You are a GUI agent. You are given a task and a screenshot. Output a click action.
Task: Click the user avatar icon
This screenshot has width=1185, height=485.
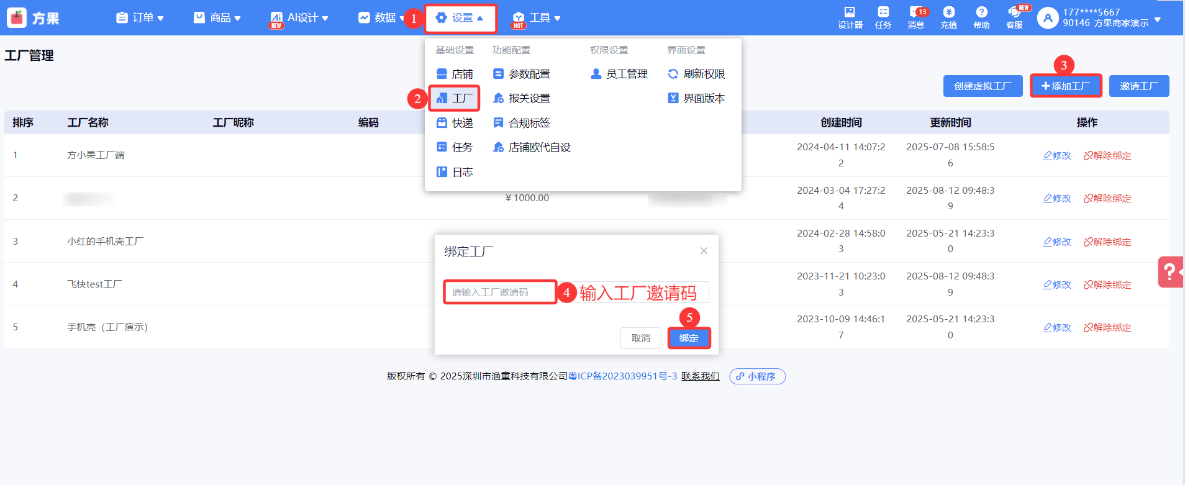(x=1048, y=18)
